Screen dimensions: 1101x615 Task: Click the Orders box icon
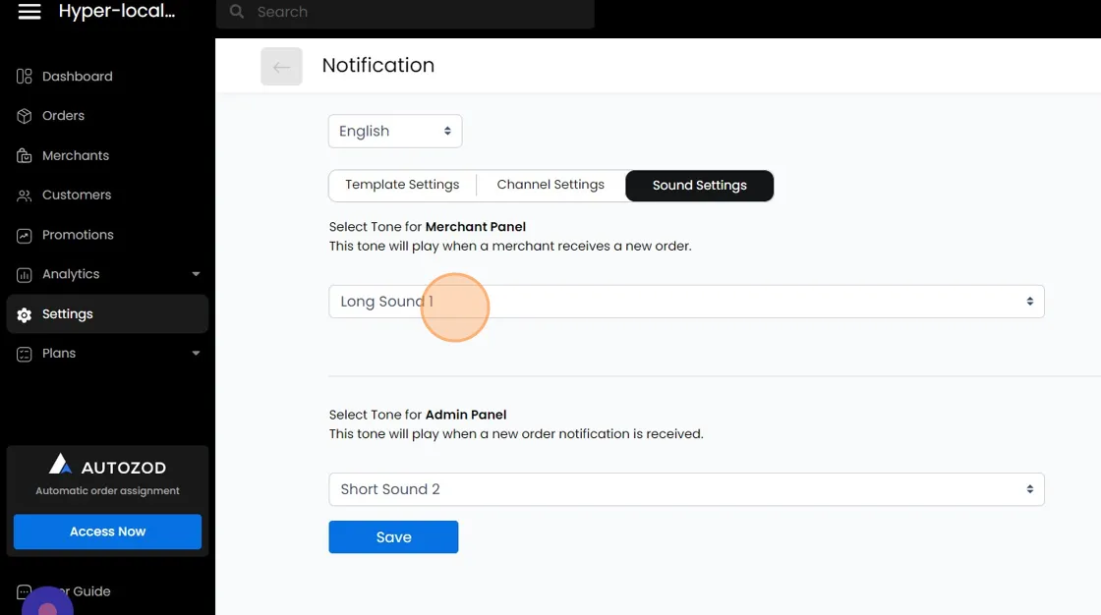click(24, 116)
